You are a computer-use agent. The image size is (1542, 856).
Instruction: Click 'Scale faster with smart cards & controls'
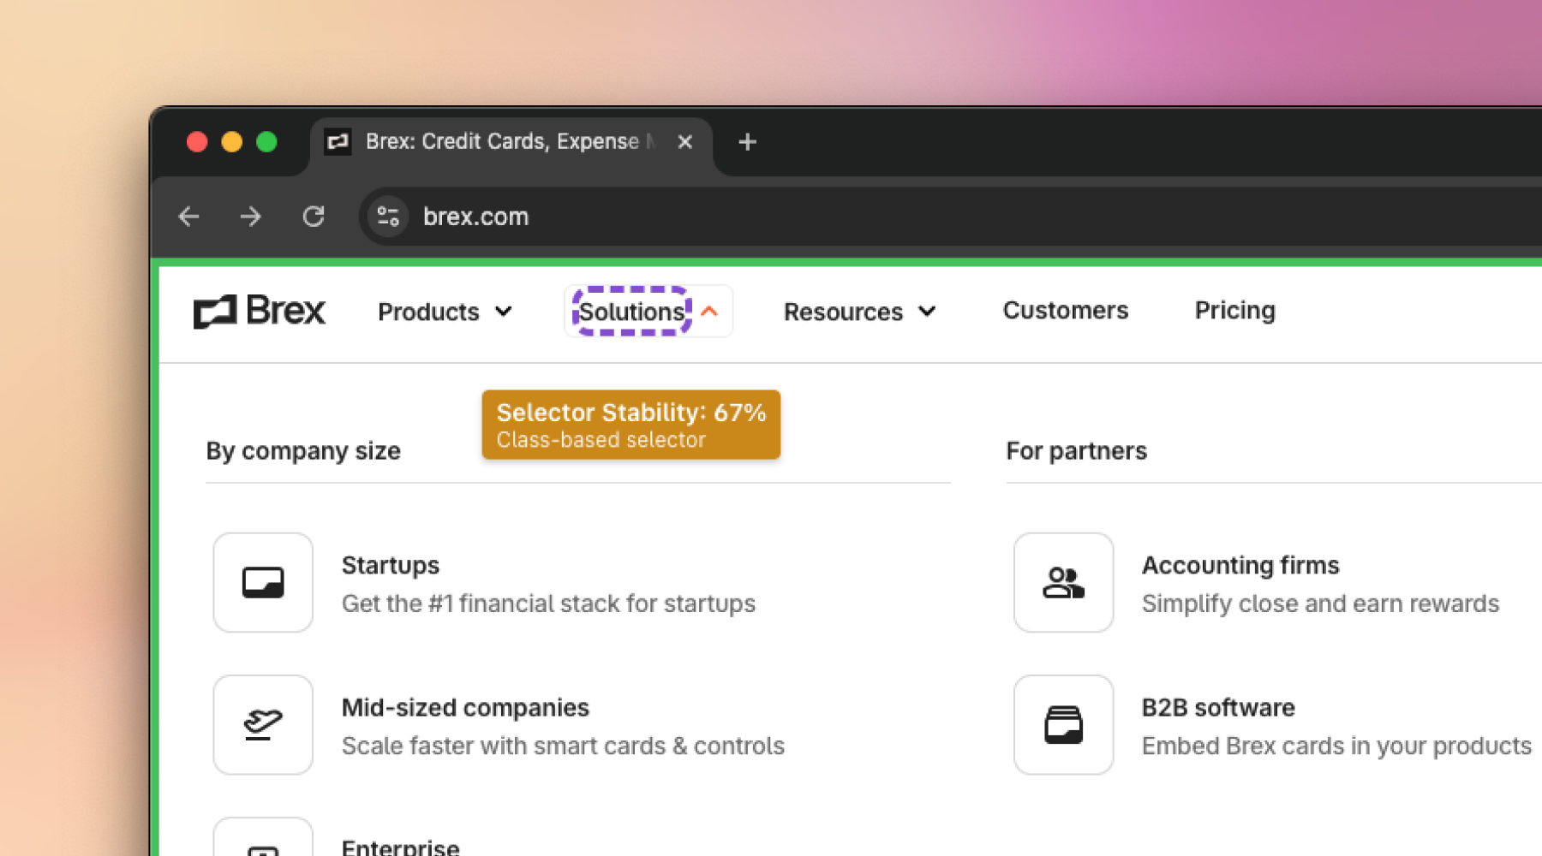point(563,746)
